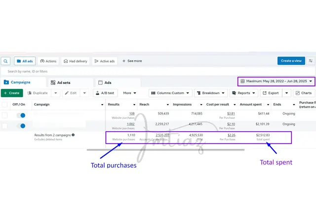Viewport: 316px width, 223px height.
Task: Tick the checkbox for the $2,101.39 campaign
Action: (4, 126)
